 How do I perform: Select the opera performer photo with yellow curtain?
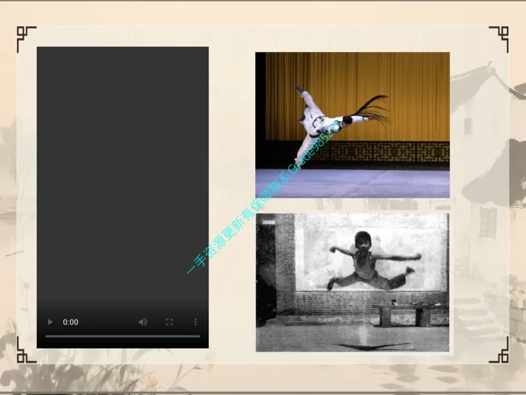[x=352, y=125]
